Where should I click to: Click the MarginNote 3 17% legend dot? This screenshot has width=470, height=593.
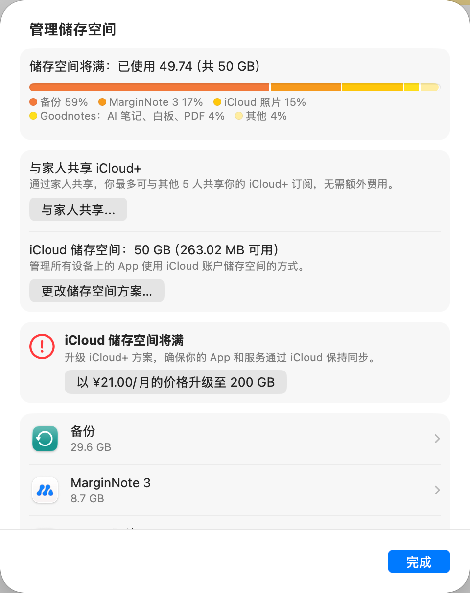[102, 102]
